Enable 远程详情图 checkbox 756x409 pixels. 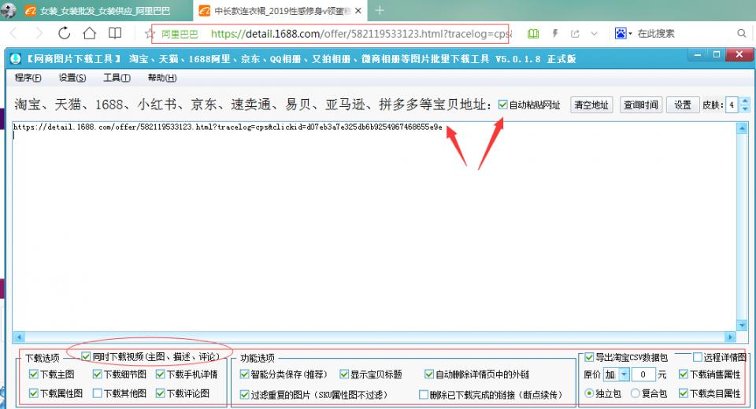(697, 357)
